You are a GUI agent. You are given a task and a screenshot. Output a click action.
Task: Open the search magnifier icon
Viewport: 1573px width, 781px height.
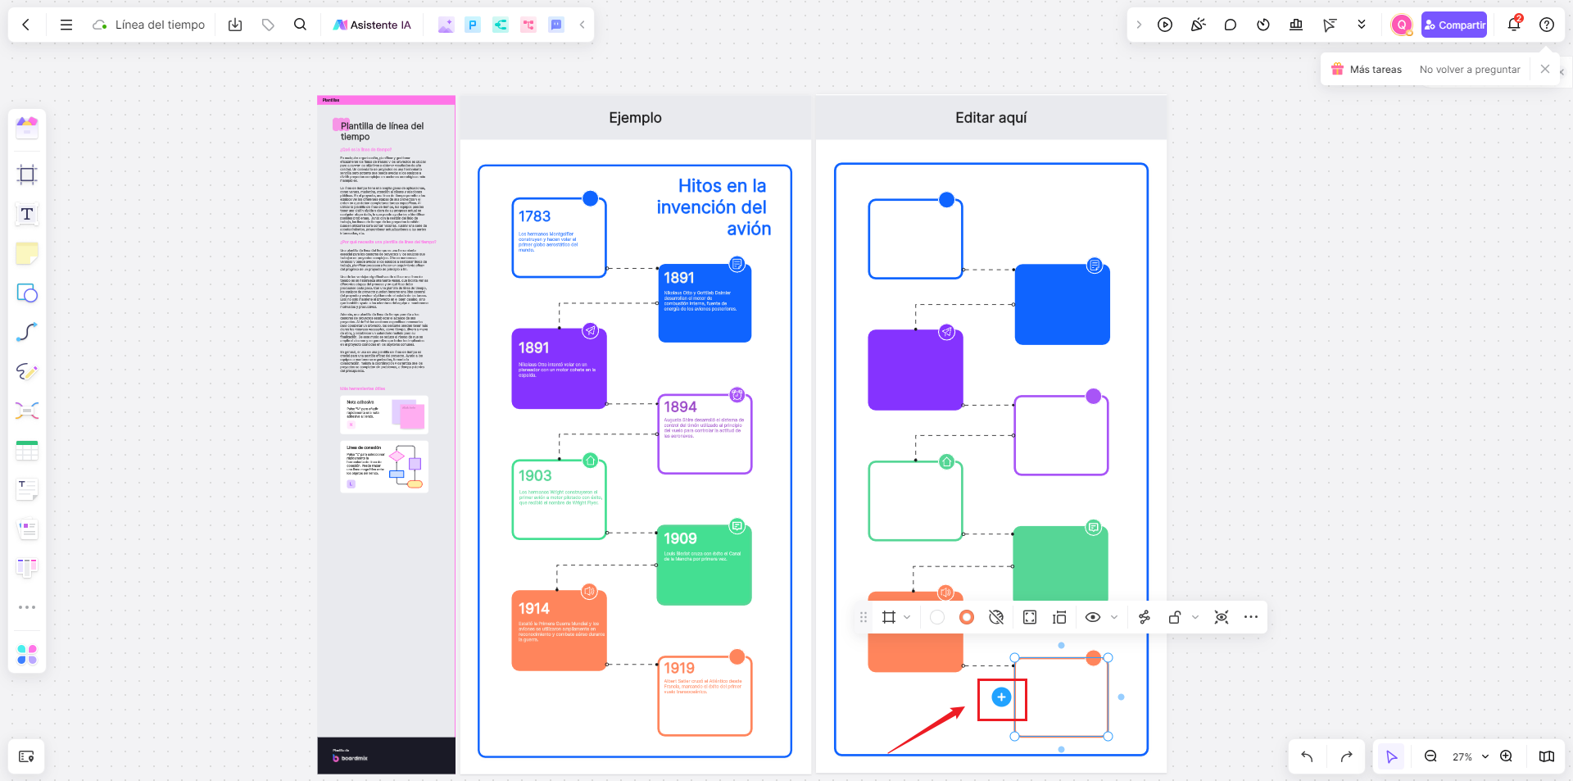301,25
